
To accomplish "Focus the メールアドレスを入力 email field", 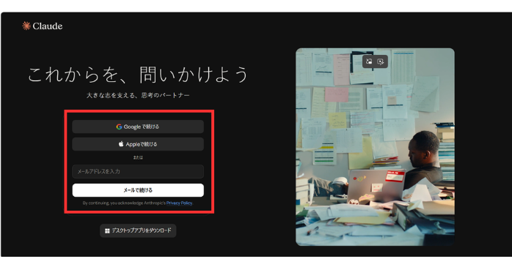I will click(138, 171).
